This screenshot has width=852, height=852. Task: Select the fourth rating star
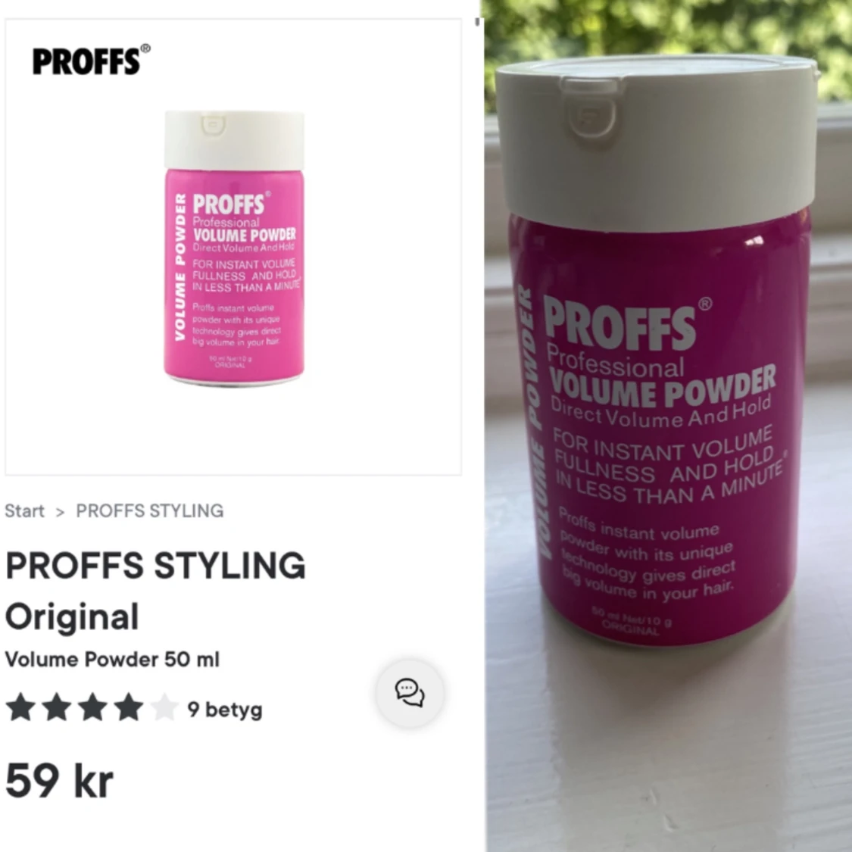[128, 707]
